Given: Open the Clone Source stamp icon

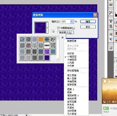Looking at the screenshot, I should coord(111,26).
